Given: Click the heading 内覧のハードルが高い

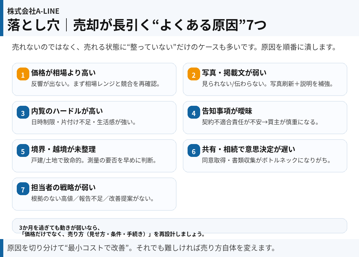Looking at the screenshot, I should (67, 111).
